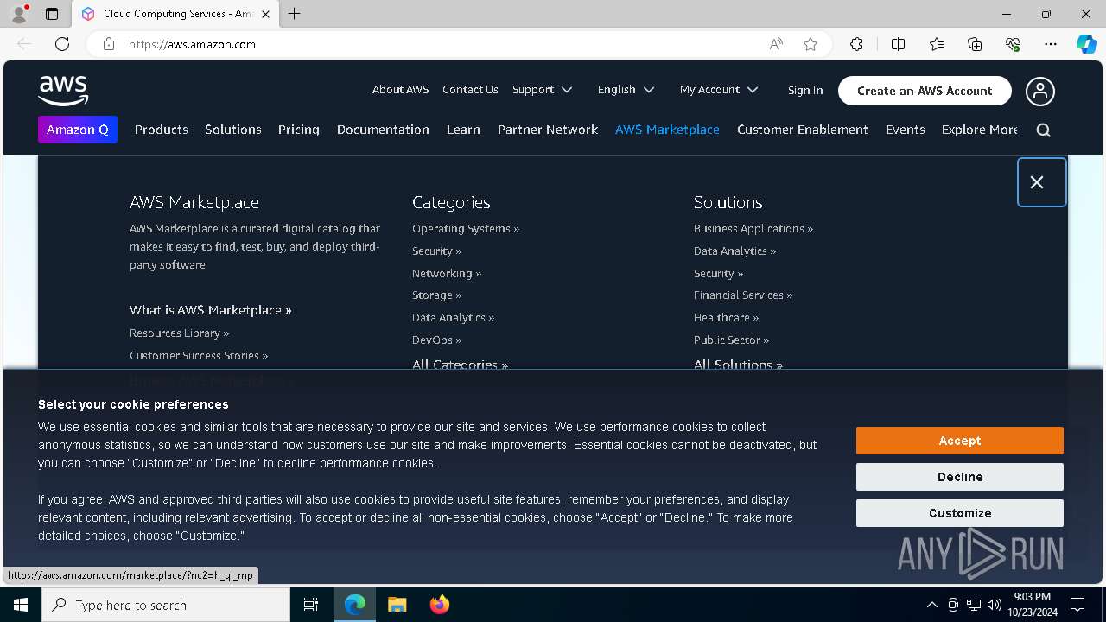Decline non-essential cookies
Viewport: 1106px width, 622px height.
tap(960, 477)
